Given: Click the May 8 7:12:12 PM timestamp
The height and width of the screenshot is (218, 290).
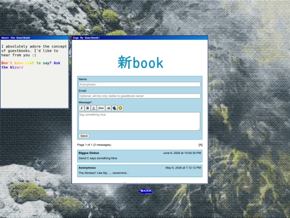Looking at the screenshot, I should pos(183,168).
